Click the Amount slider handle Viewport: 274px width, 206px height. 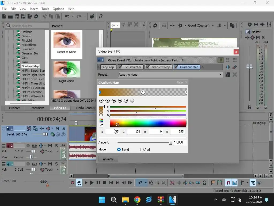[171, 142]
